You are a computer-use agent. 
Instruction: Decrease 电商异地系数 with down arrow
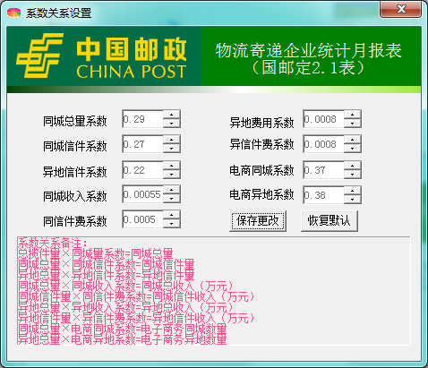tap(352, 200)
